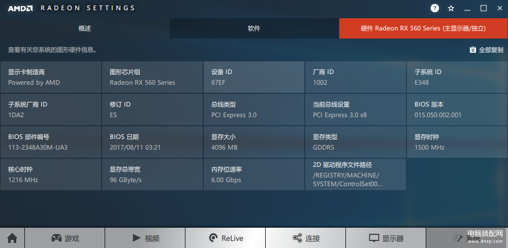The width and height of the screenshot is (508, 248).
Task: Select the 当前总线设置 PCI Express 3.0 x8 tile
Action: click(x=356, y=110)
